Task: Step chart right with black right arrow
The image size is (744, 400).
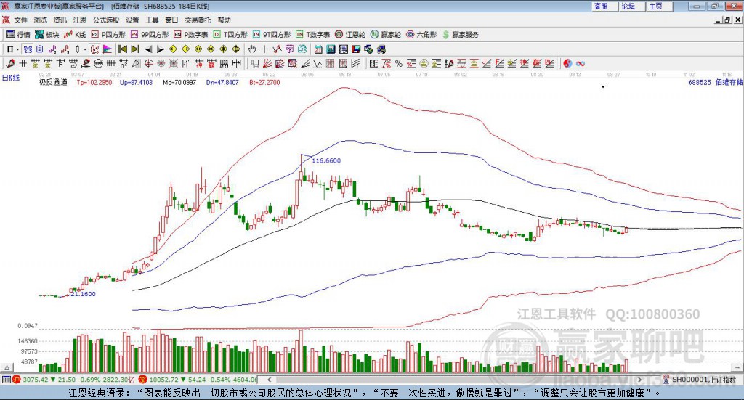Action: pyautogui.click(x=161, y=49)
